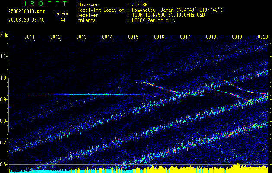Image resolution: width=272 pixels, height=173 pixels.
Task: Click the 0.7 kHz axis label
Action: pos(3,143)
